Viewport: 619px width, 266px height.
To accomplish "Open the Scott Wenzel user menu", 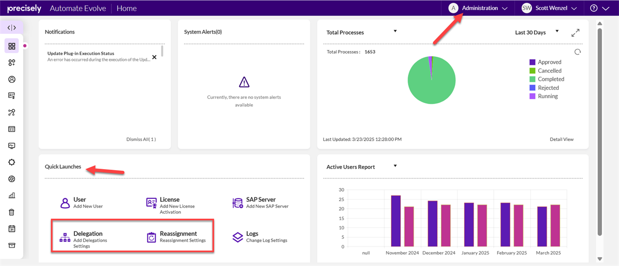I will pos(550,8).
